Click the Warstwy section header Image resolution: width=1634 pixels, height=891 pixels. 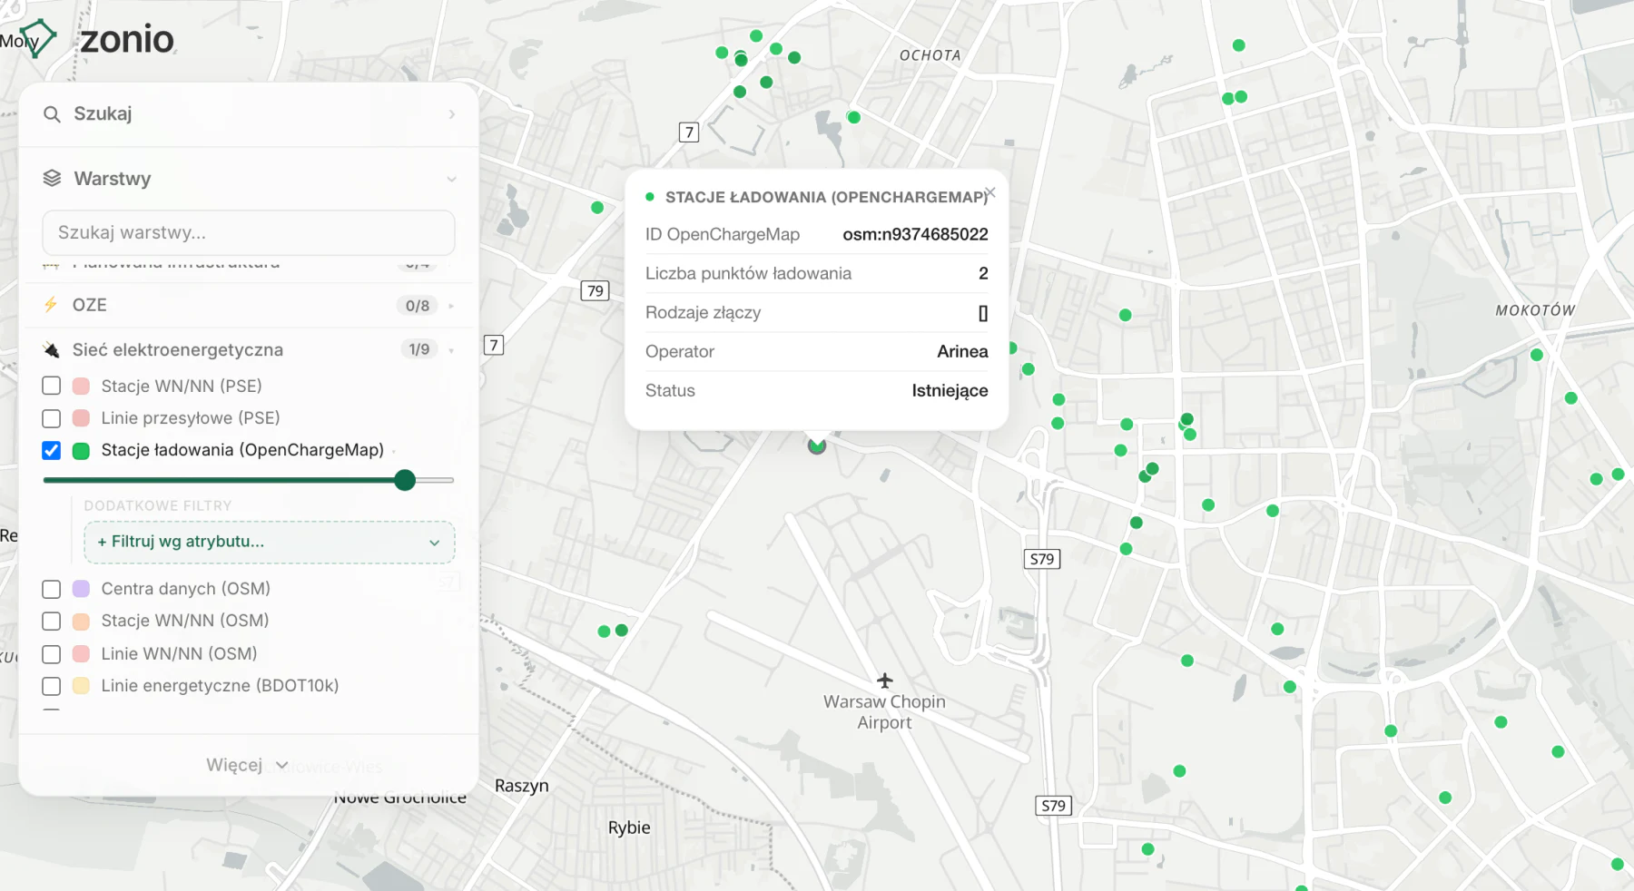pos(249,179)
